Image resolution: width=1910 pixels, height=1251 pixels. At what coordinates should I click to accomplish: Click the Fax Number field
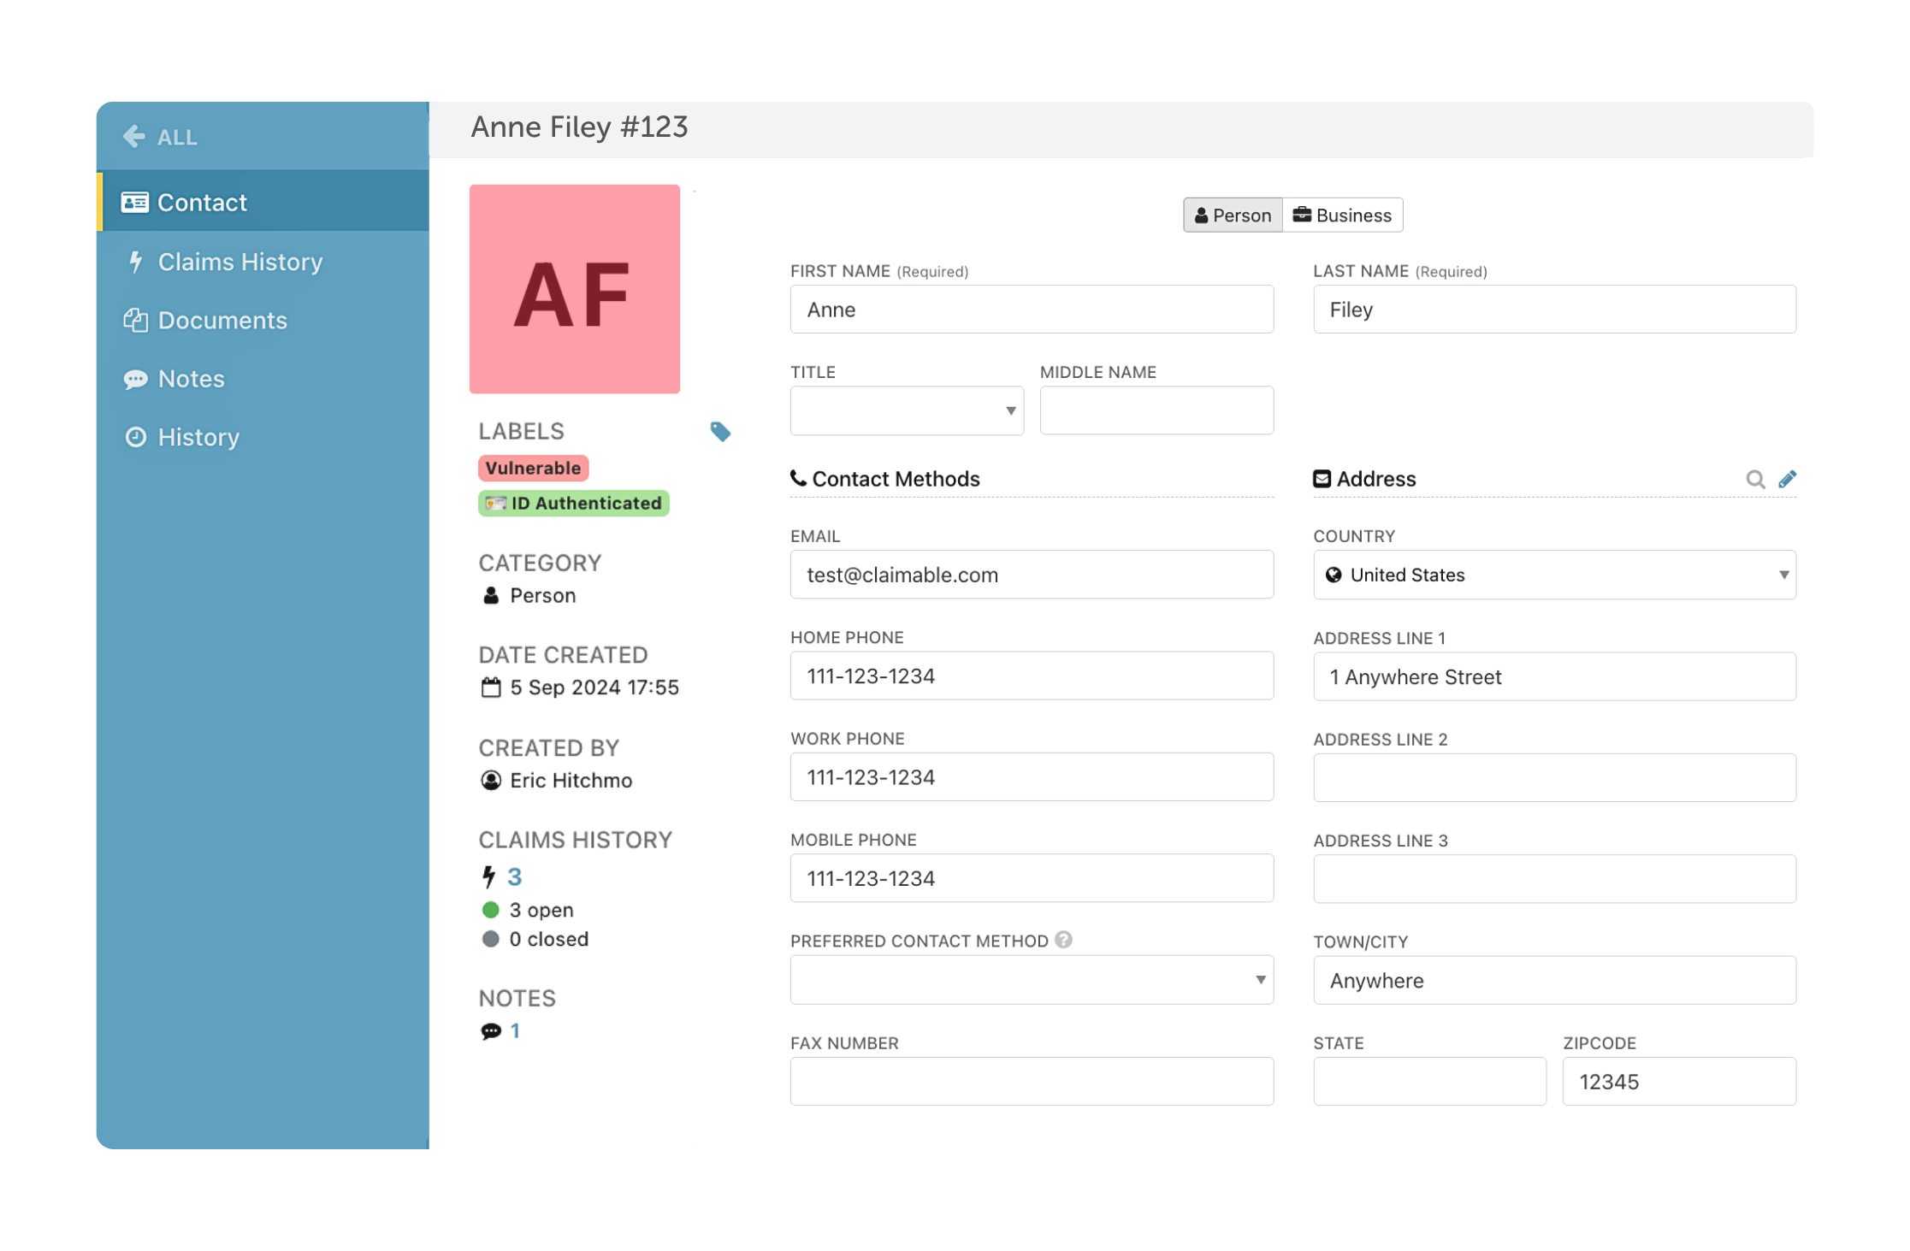(1032, 1081)
